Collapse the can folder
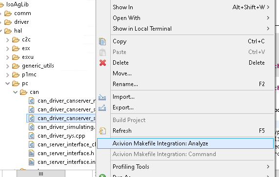279x177 pixels. point(15,92)
